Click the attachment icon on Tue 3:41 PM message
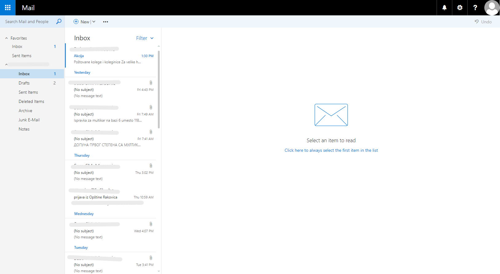Image resolution: width=500 pixels, height=274 pixels. point(151,258)
